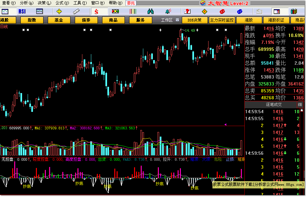Click the 最新 1416 latest price value

[x=269, y=28]
